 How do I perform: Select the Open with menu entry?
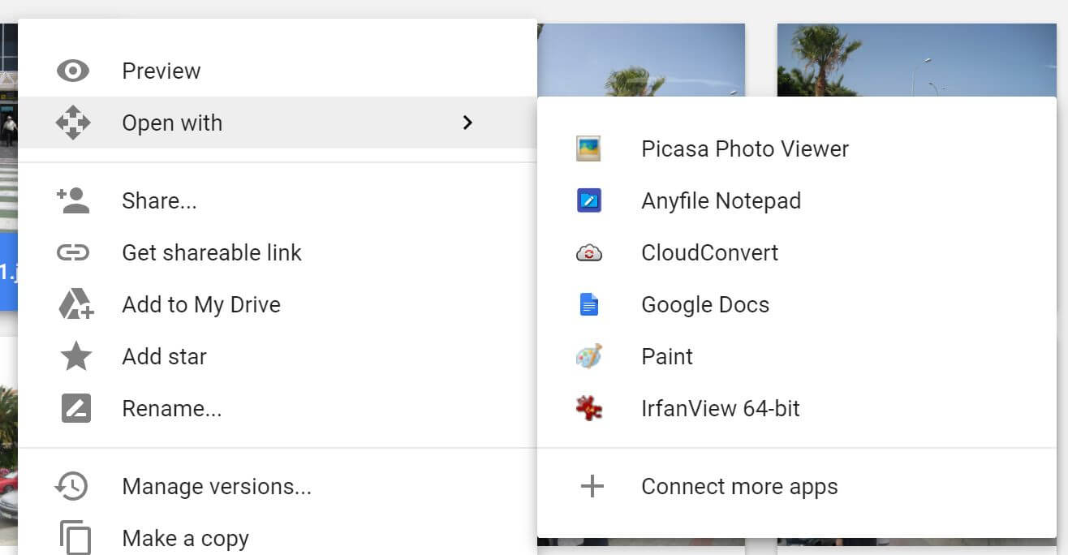point(172,123)
